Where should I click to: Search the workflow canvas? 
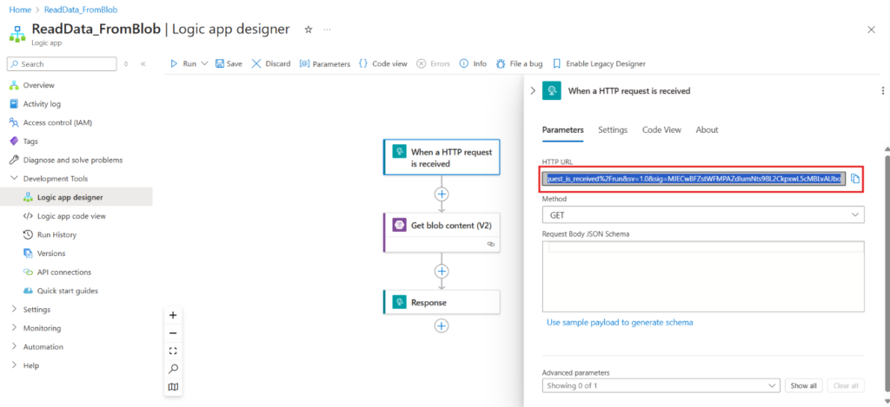click(x=173, y=369)
